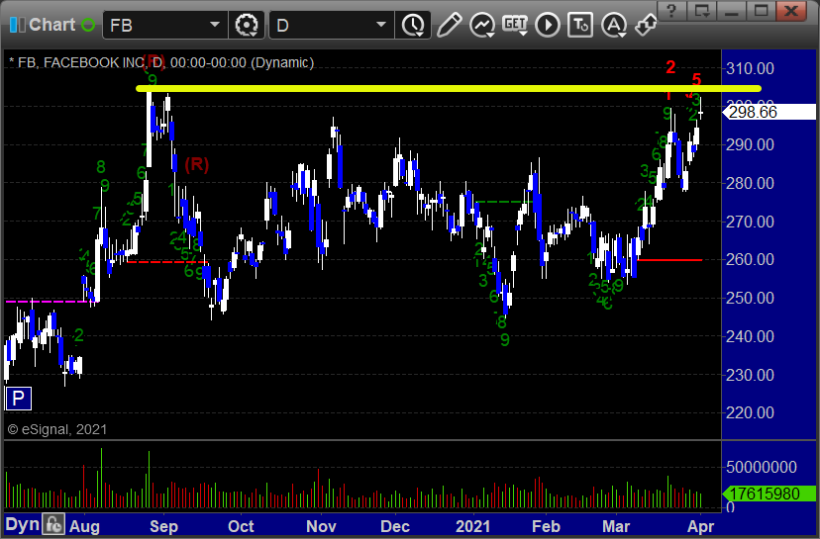The image size is (820, 539).
Task: Open the alerts A-circle menu
Action: pyautogui.click(x=614, y=25)
